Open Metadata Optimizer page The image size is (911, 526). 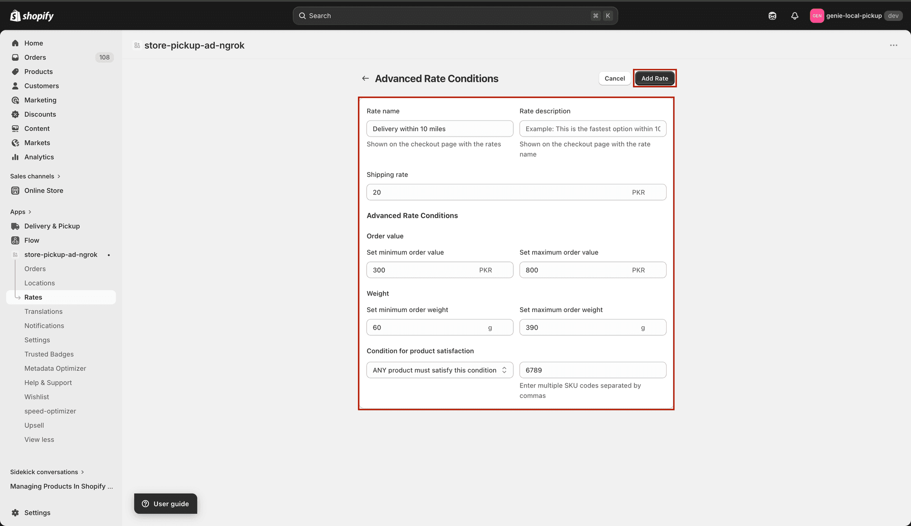pyautogui.click(x=55, y=369)
